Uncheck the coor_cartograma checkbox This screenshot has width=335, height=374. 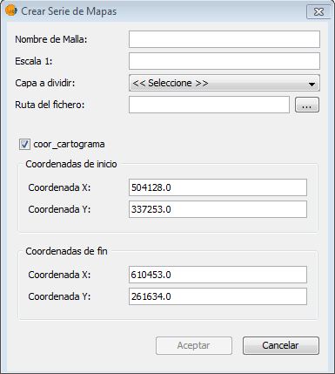pyautogui.click(x=24, y=144)
